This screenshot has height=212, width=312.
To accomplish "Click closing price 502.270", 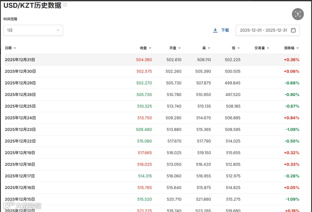I will click(x=144, y=83).
